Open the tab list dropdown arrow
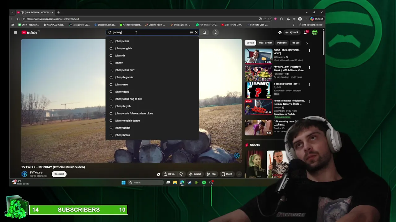 12,12
